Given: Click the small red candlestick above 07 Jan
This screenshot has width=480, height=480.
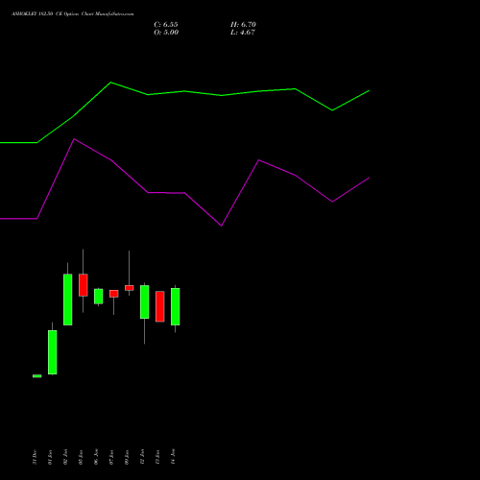Looking at the screenshot, I should [114, 294].
